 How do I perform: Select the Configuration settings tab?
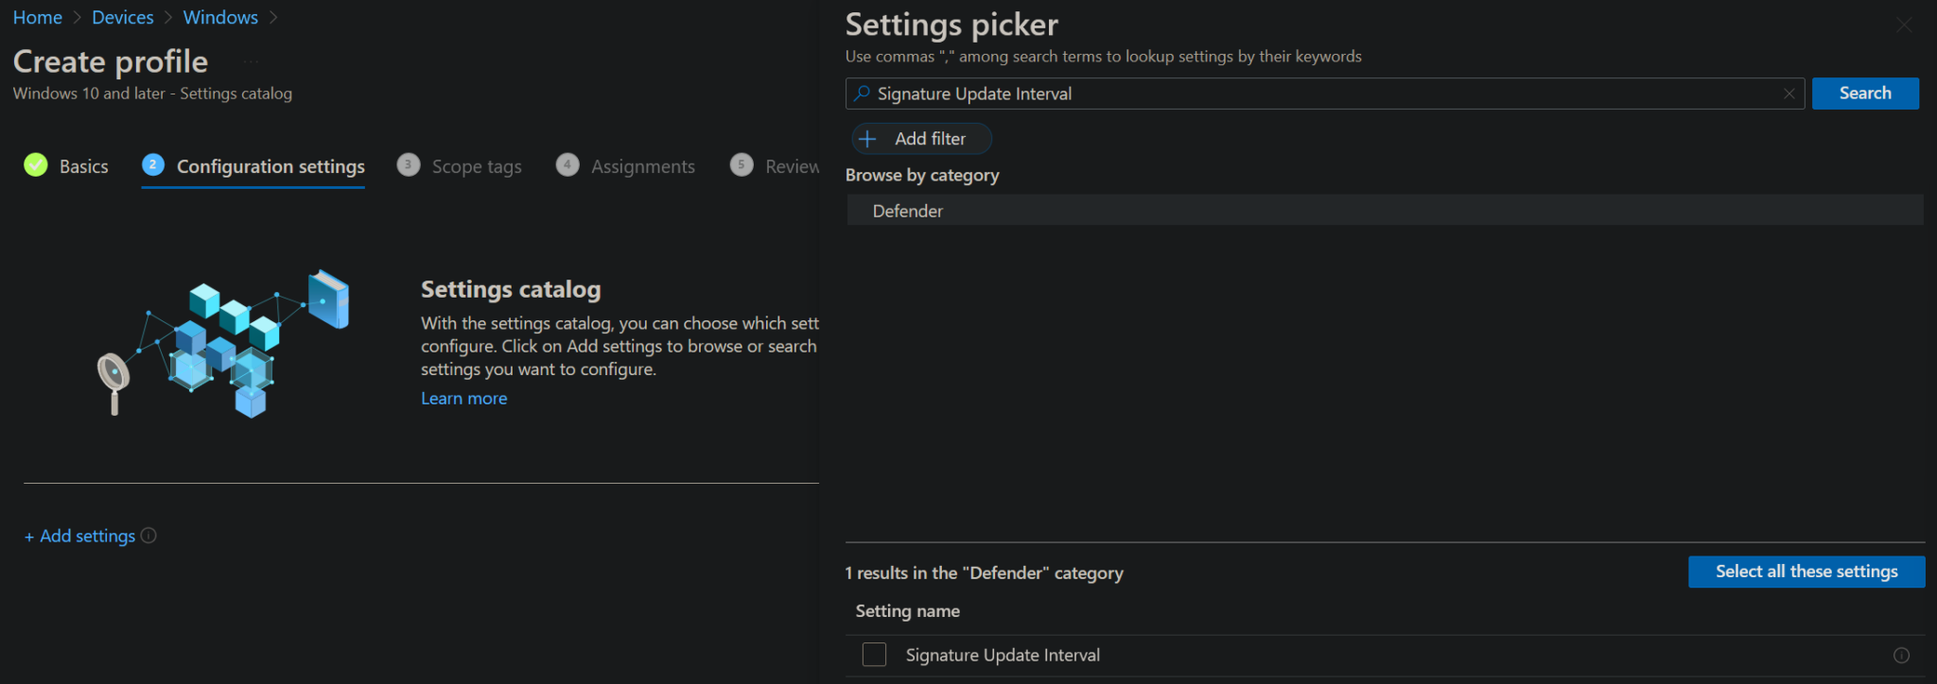click(270, 166)
